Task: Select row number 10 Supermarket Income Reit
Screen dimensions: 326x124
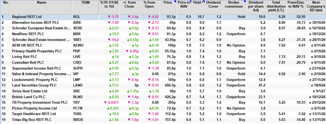Action: coord(163,68)
